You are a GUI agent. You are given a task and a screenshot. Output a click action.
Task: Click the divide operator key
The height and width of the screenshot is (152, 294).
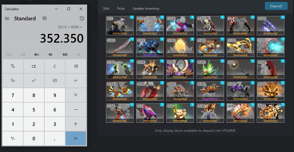click(x=76, y=81)
